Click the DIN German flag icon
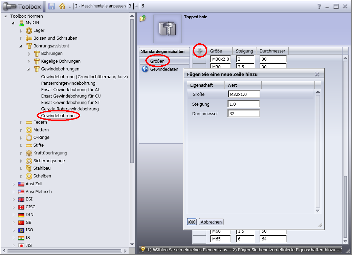Screen dimensions: 352x255 (x=21, y=215)
